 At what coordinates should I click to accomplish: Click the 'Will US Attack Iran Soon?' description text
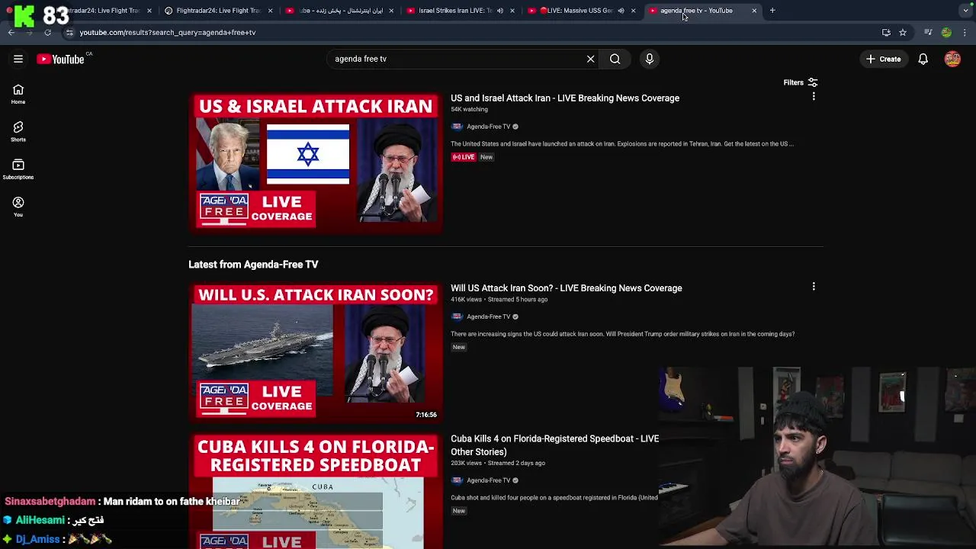(622, 334)
